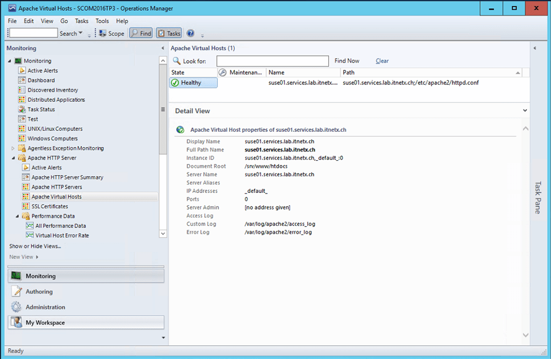Click the Apache Virtual Hosts view icon
The image size is (551, 359).
pyautogui.click(x=26, y=197)
